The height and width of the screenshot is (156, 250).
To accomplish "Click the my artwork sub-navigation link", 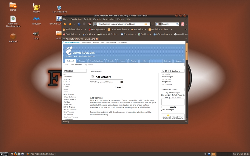I will pyautogui.click(x=89, y=65).
